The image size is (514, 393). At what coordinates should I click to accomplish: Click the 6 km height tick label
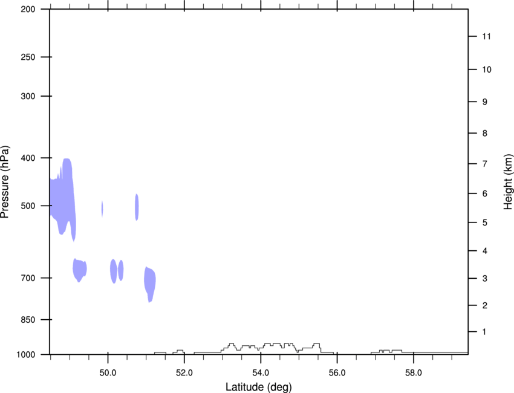(484, 193)
